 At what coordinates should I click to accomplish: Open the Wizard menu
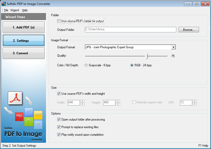(x=15, y=10)
